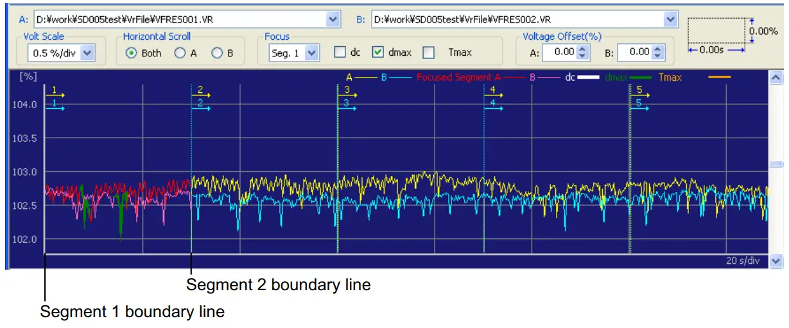Click the 104.0 axis label
The height and width of the screenshot is (328, 789).
click(x=24, y=104)
